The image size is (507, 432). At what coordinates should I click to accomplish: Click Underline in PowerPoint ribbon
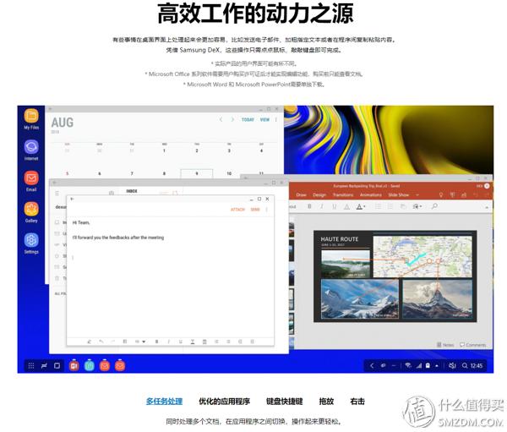[335, 206]
